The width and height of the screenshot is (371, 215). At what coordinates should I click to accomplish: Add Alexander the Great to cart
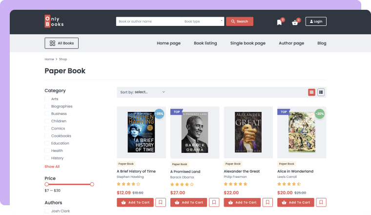click(242, 202)
